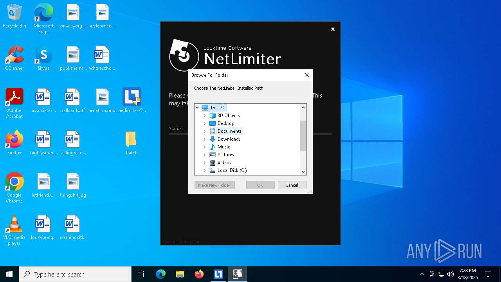Open Windows Start menu

(9, 274)
